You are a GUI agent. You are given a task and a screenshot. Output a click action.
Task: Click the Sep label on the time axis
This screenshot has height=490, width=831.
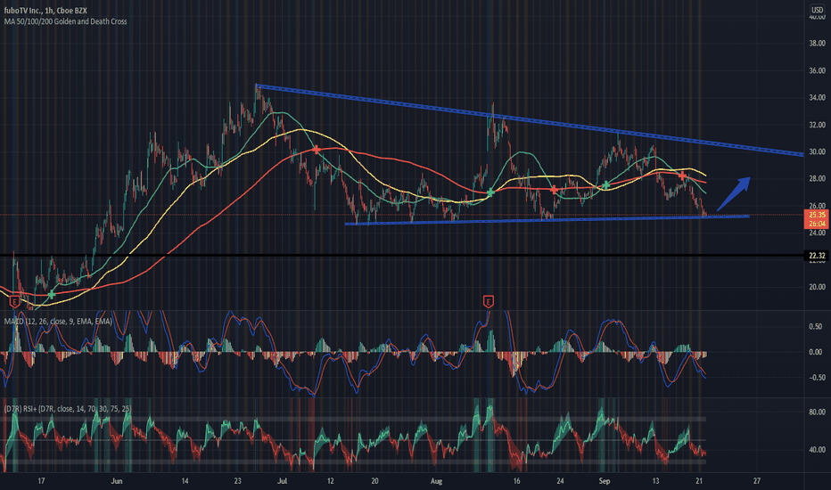tap(605, 481)
